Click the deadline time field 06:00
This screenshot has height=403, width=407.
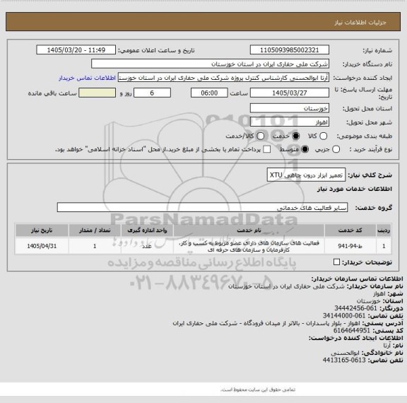click(x=209, y=93)
